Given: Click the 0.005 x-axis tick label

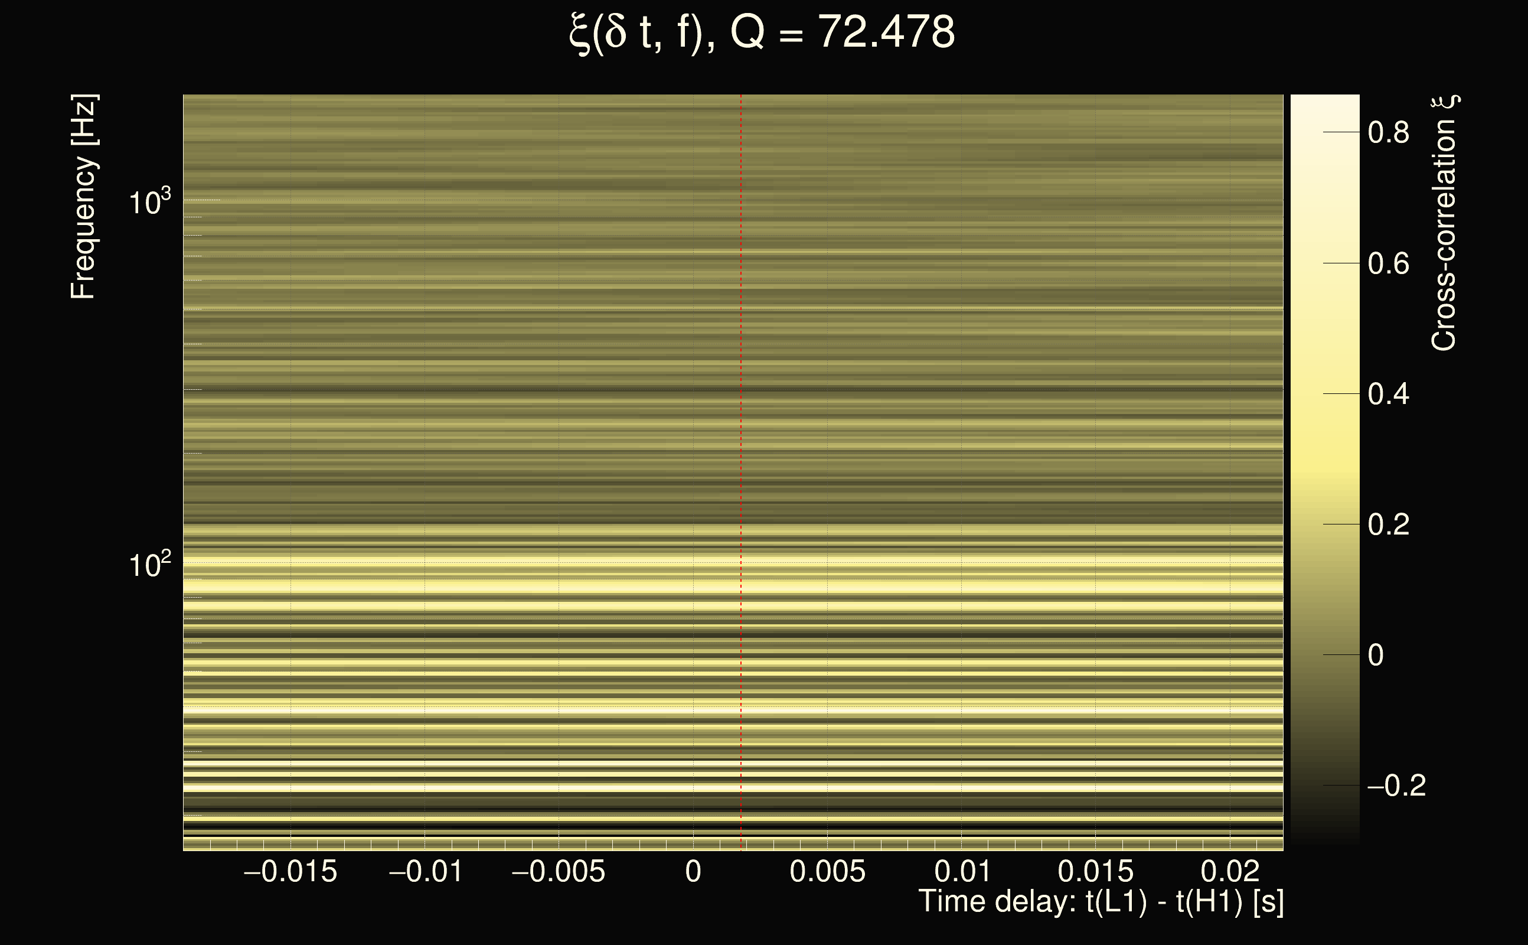Looking at the screenshot, I should coord(827,871).
